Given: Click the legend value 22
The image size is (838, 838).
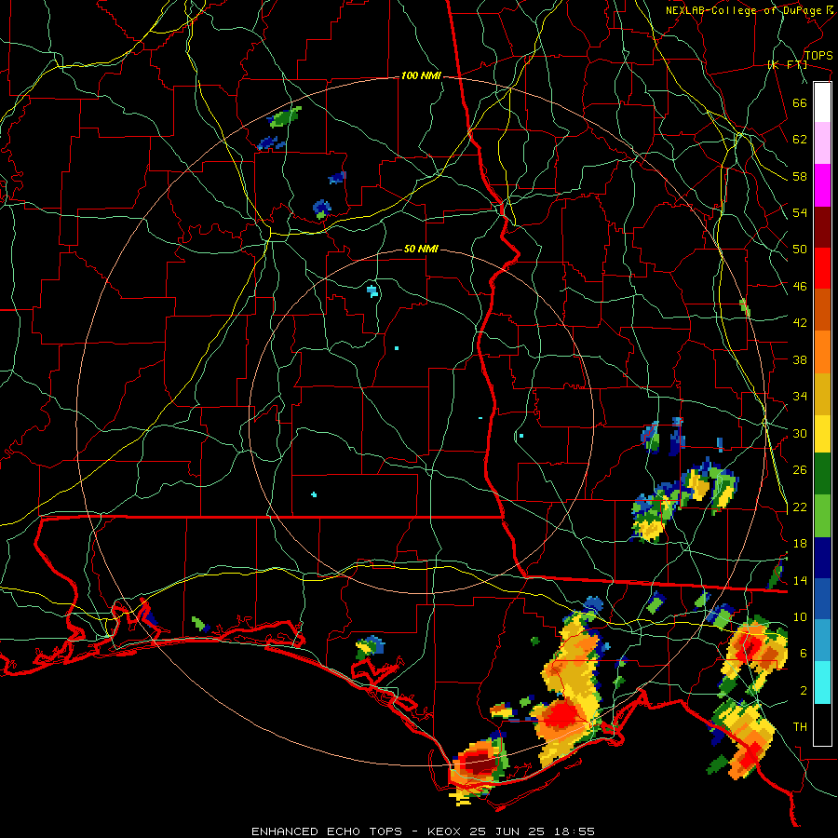Looking at the screenshot, I should (800, 507).
